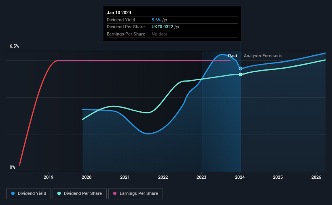The image size is (332, 205).
Task: Click the Past region label
Action: click(x=233, y=56)
